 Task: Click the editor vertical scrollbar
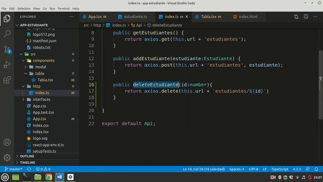point(321,84)
